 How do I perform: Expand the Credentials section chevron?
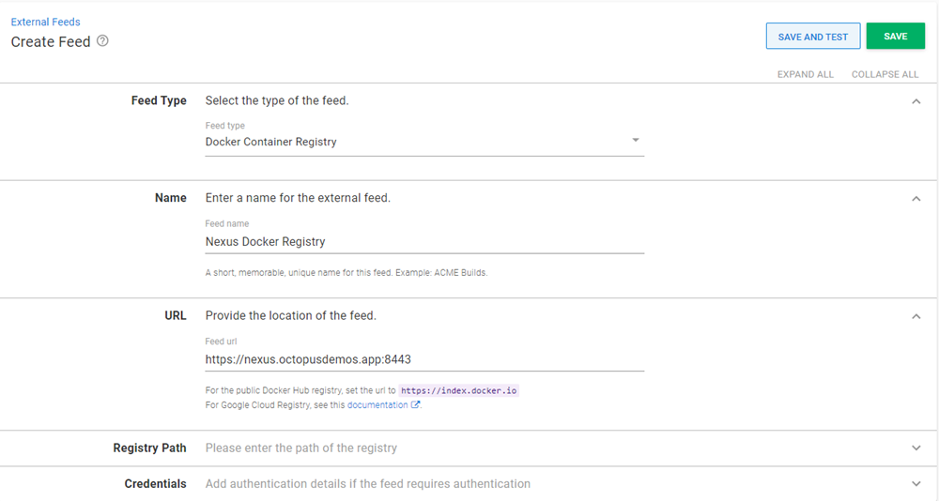pos(916,483)
